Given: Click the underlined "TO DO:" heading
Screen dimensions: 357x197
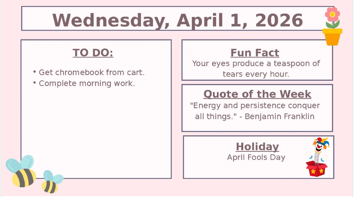Looking at the screenshot, I should (x=93, y=53).
